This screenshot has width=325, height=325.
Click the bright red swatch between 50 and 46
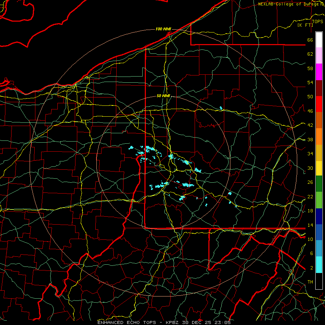point(319,104)
